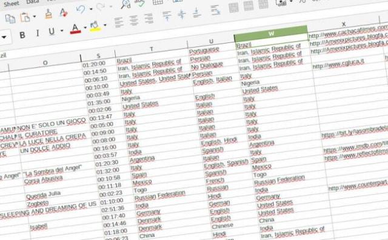Align cell content to top
This screenshot has height=240, width=388.
click(x=167, y=16)
